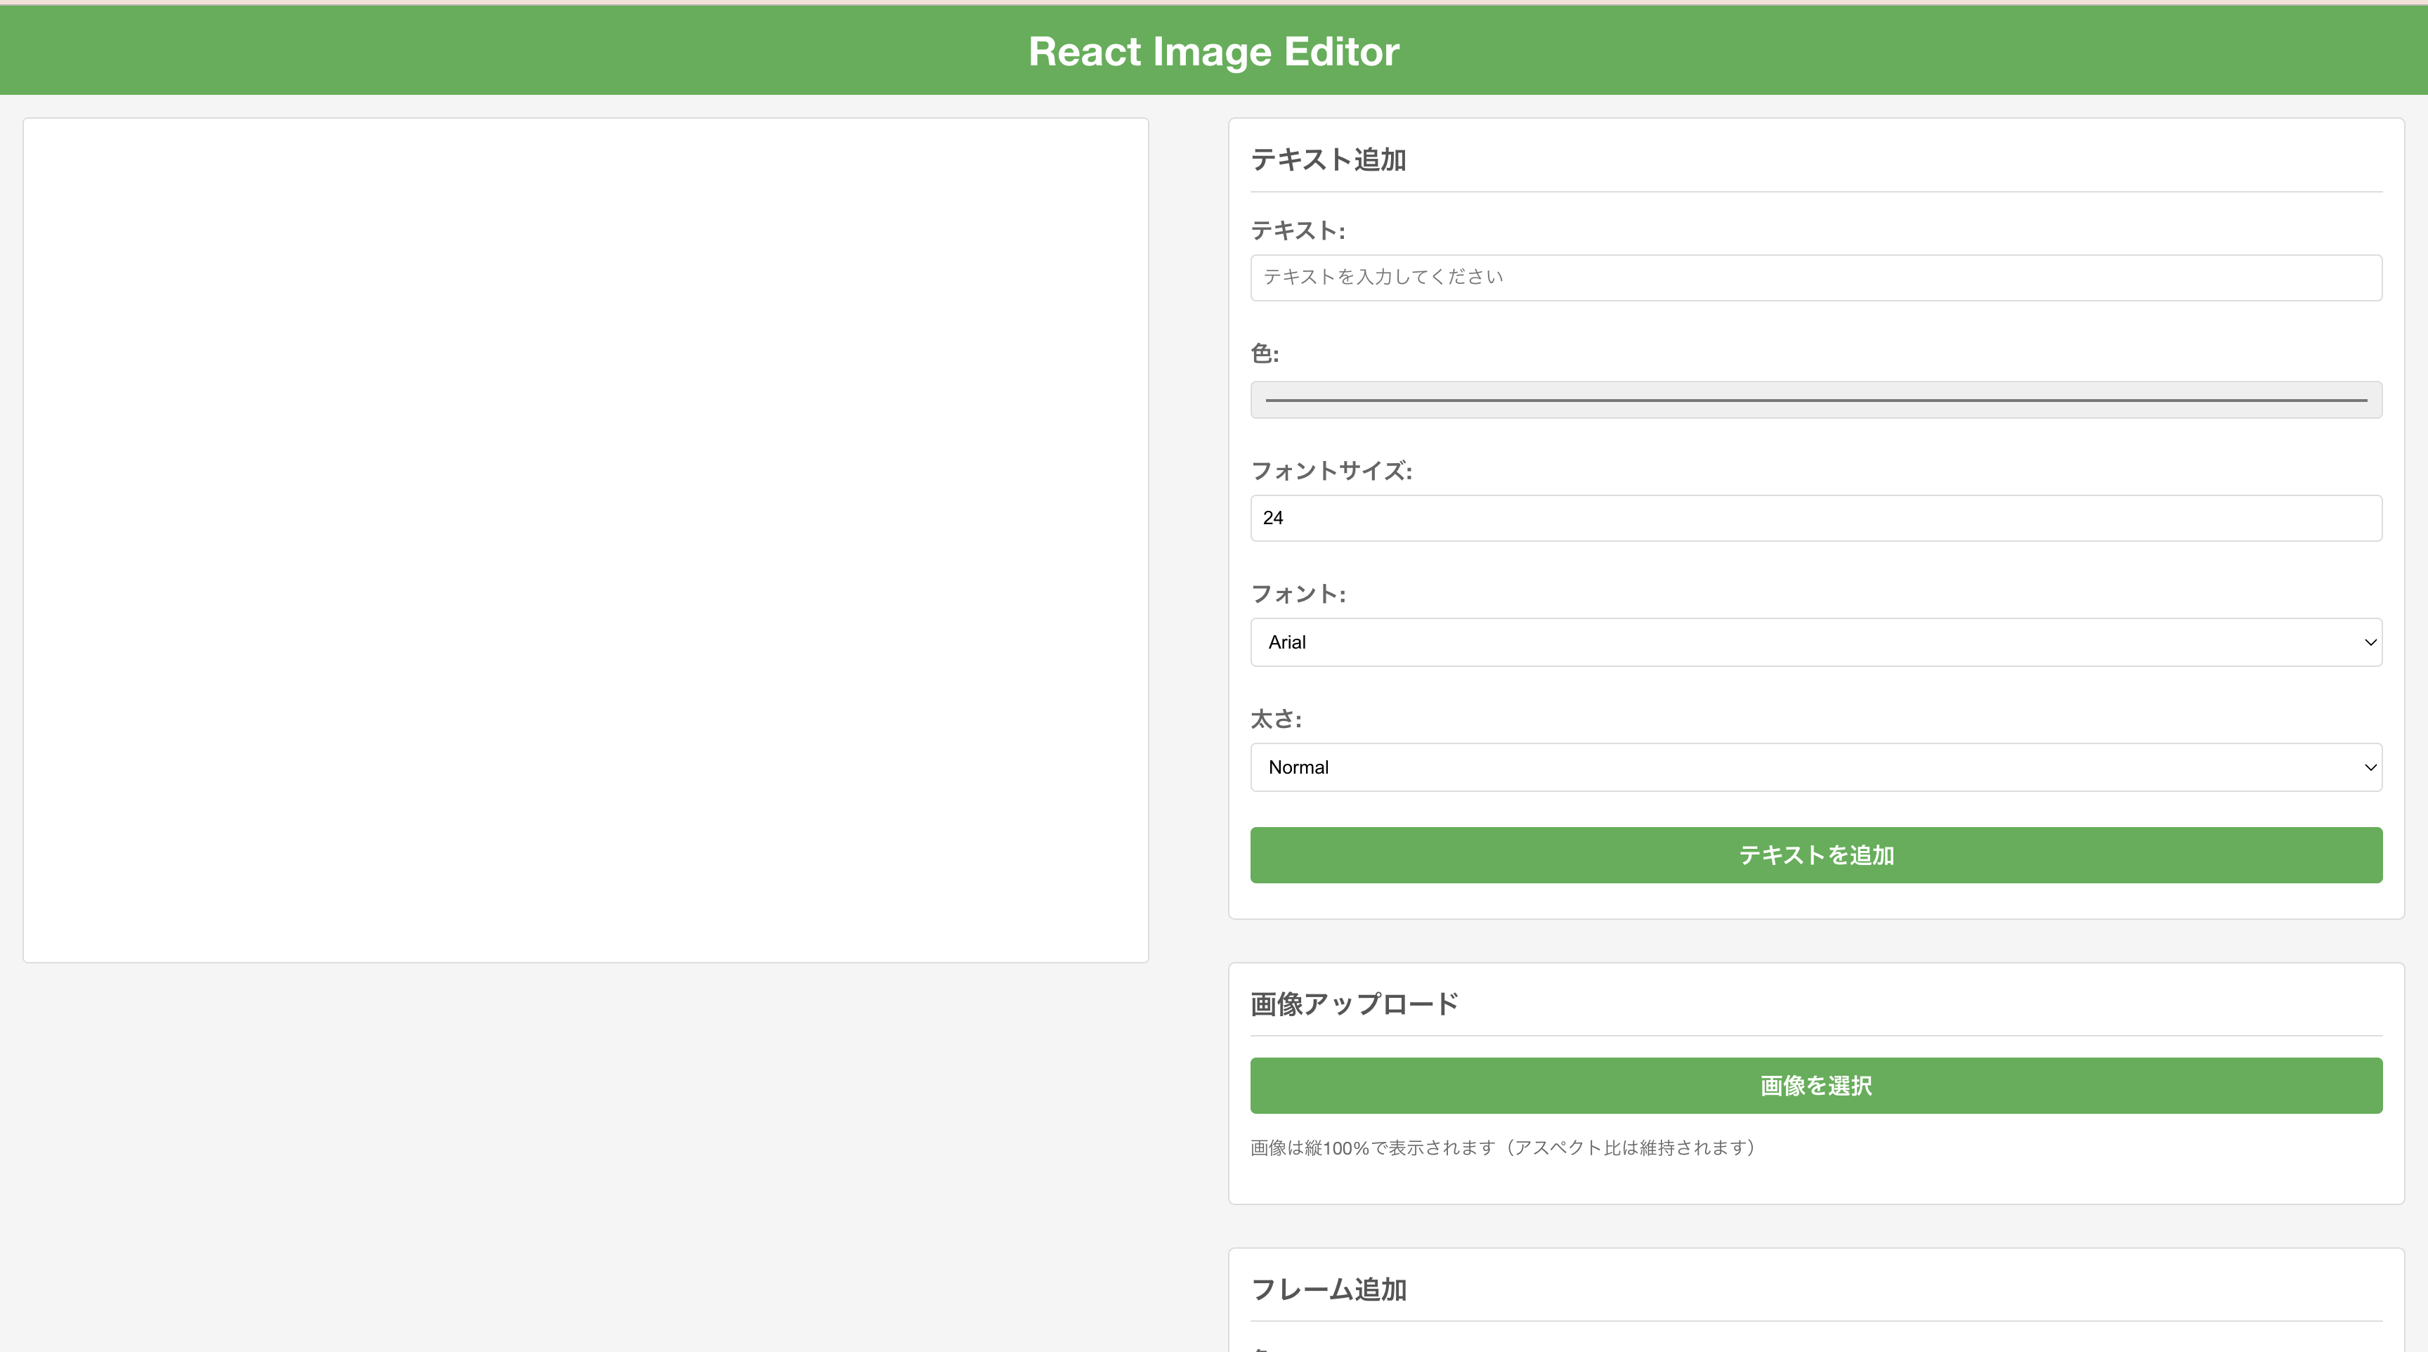Screen dimensions: 2428x1352
Task: Click the aspect ratio note under 画像を選択
Action: [x=1501, y=1148]
